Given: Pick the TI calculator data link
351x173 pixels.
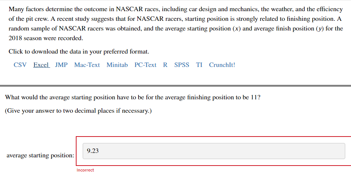Looking at the screenshot, I should [199, 65].
